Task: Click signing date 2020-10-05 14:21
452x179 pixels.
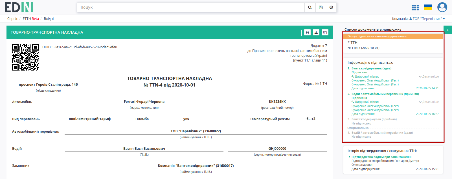Action: coord(427,88)
